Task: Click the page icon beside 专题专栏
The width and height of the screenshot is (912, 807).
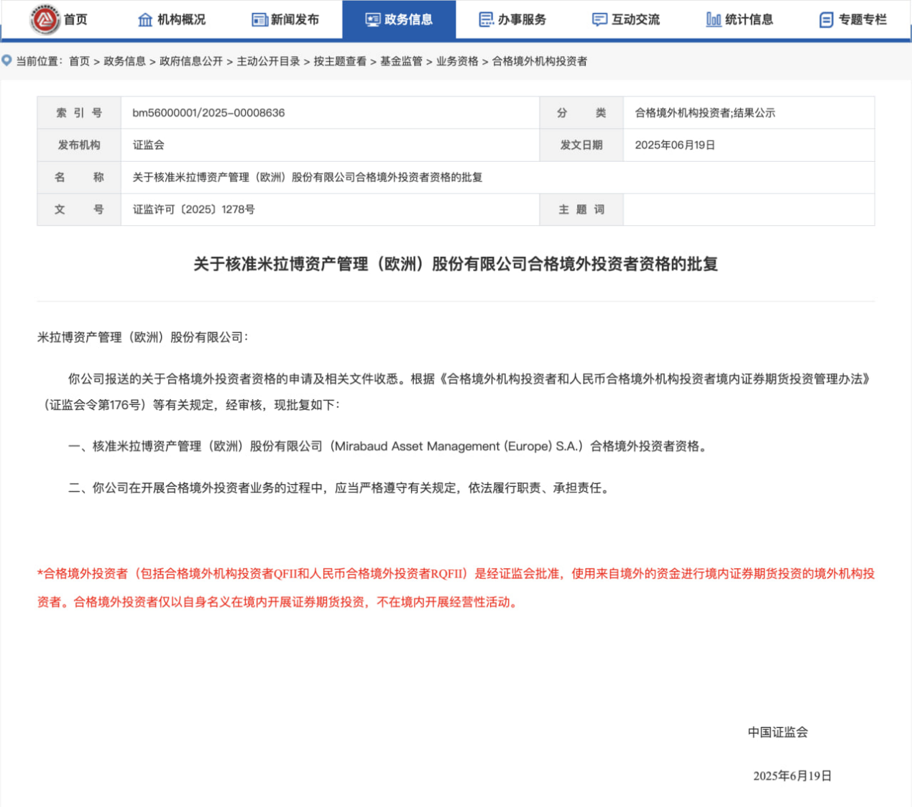Action: click(827, 19)
